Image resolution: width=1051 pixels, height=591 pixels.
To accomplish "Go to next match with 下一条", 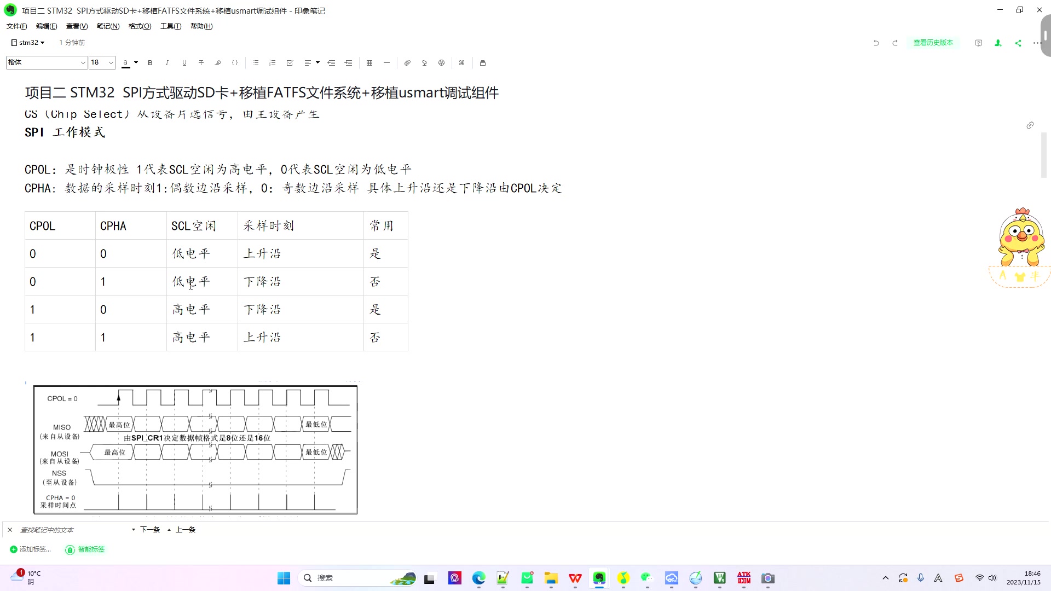I will (x=146, y=530).
